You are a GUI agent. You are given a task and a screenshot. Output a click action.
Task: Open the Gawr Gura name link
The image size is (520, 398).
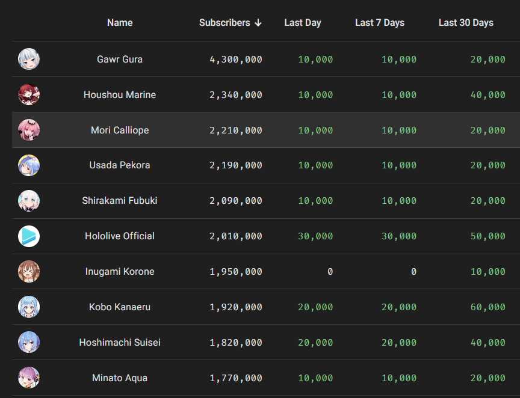[x=120, y=60]
